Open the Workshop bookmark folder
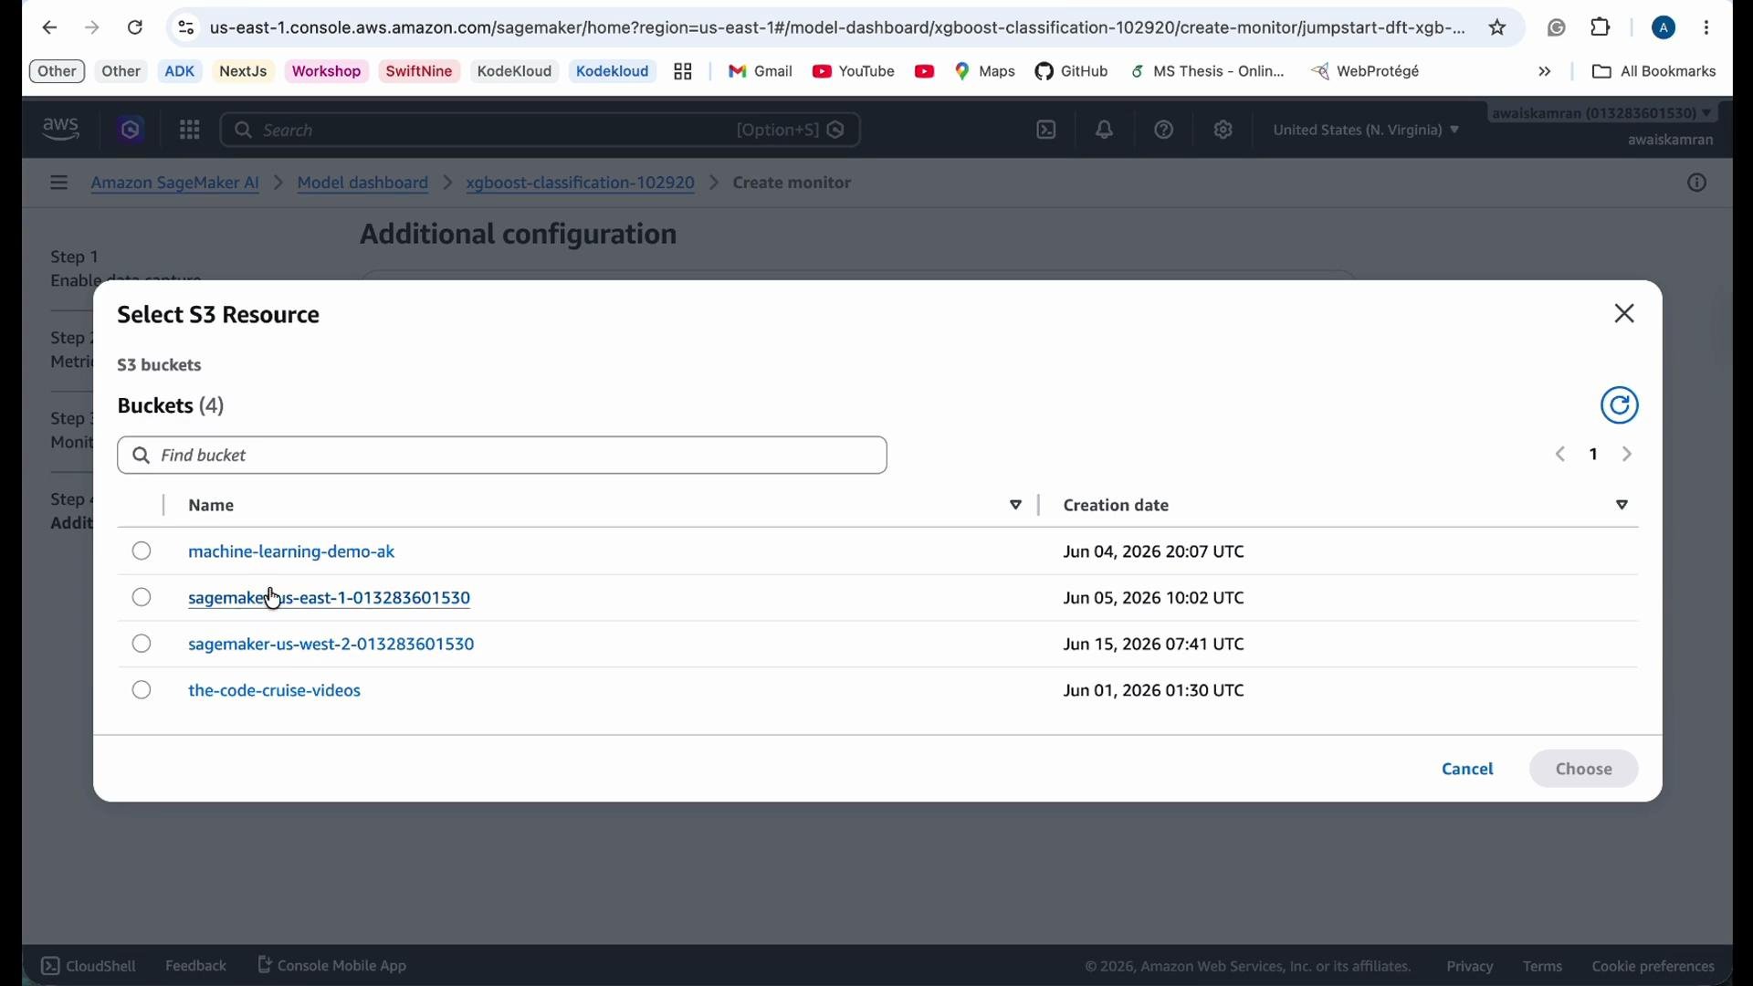This screenshot has height=986, width=1753. point(327,72)
